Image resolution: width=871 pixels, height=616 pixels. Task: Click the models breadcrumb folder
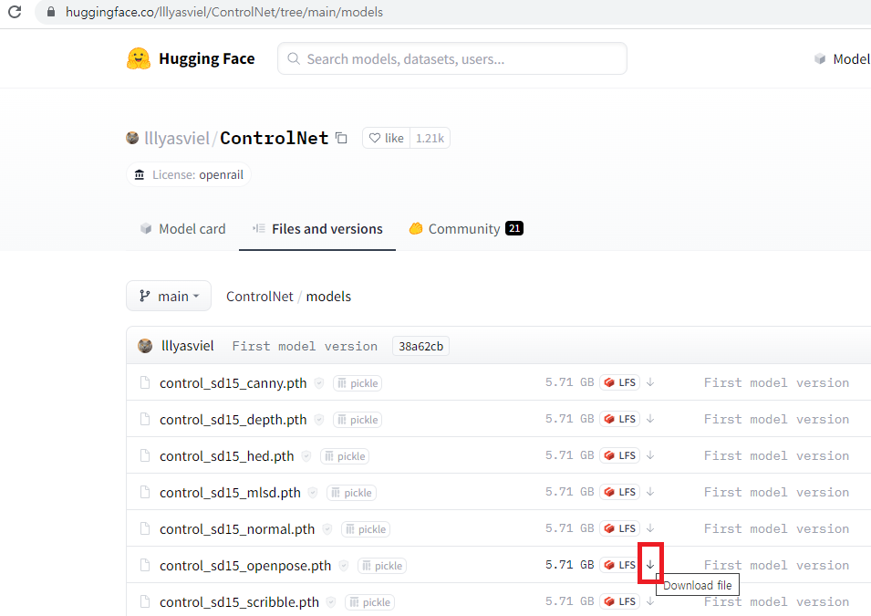pyautogui.click(x=328, y=297)
